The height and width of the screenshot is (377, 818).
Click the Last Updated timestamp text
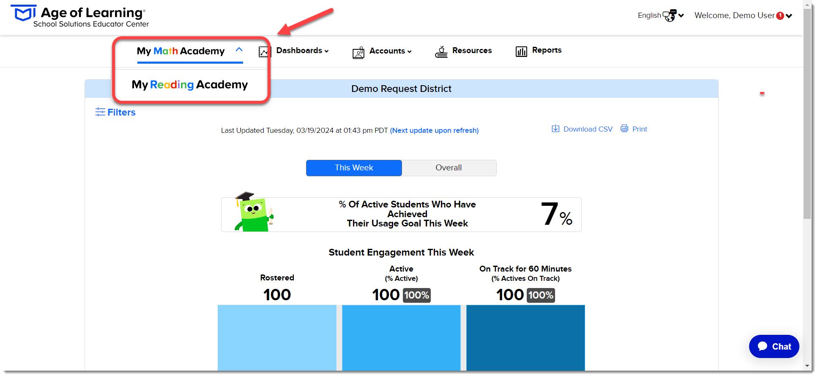point(304,131)
